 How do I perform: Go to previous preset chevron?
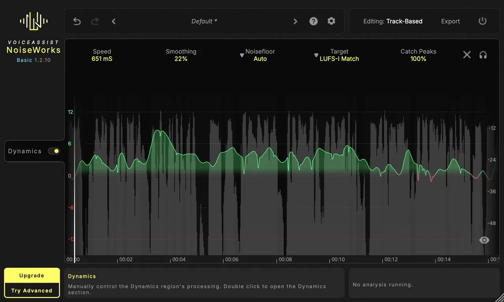pos(114,21)
